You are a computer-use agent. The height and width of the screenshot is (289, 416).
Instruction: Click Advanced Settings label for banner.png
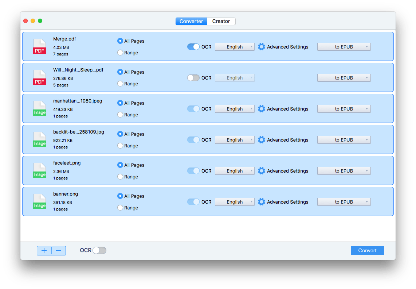pos(287,202)
